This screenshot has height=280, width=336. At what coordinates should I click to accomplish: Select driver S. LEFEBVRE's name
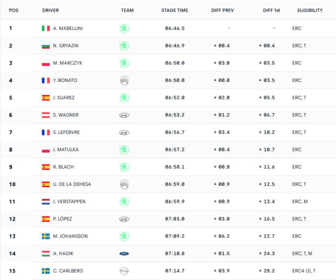(x=67, y=133)
